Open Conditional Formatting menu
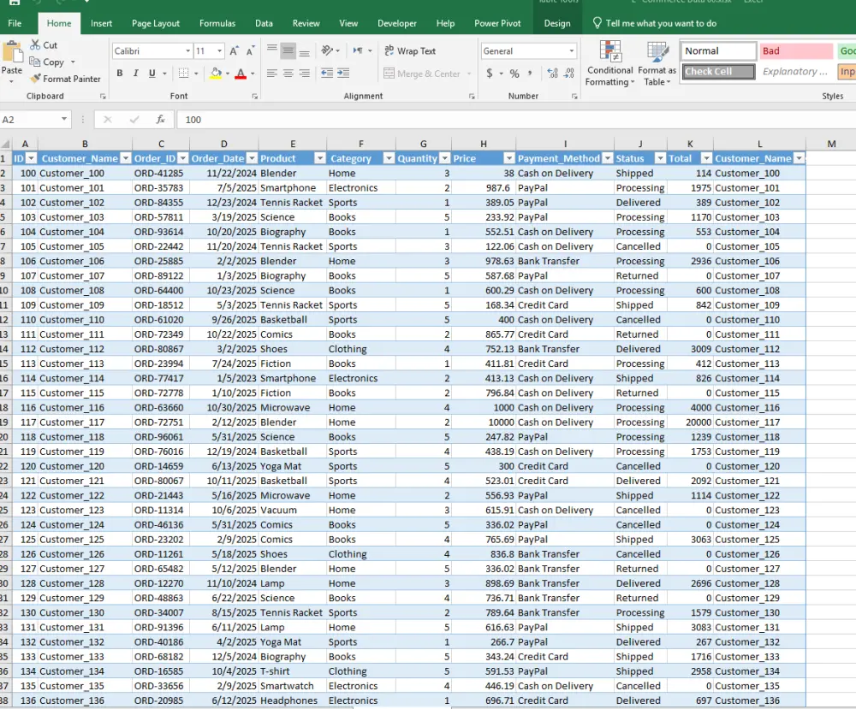Screen dimensions: 856x709 tap(609, 64)
